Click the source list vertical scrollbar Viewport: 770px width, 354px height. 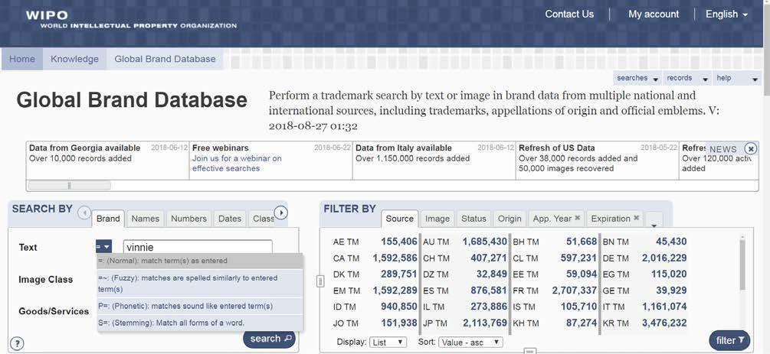(x=742, y=265)
